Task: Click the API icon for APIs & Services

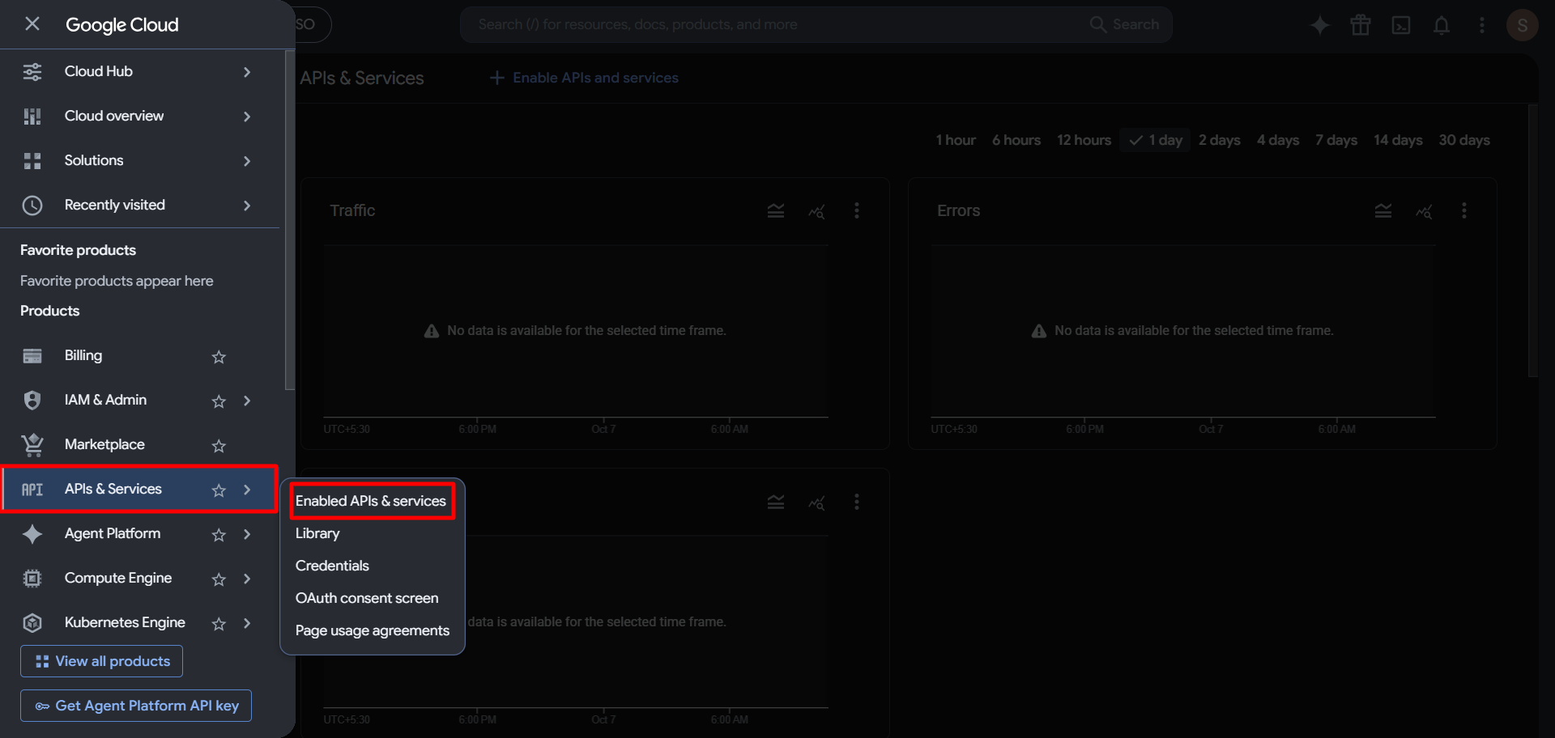Action: [x=32, y=490]
